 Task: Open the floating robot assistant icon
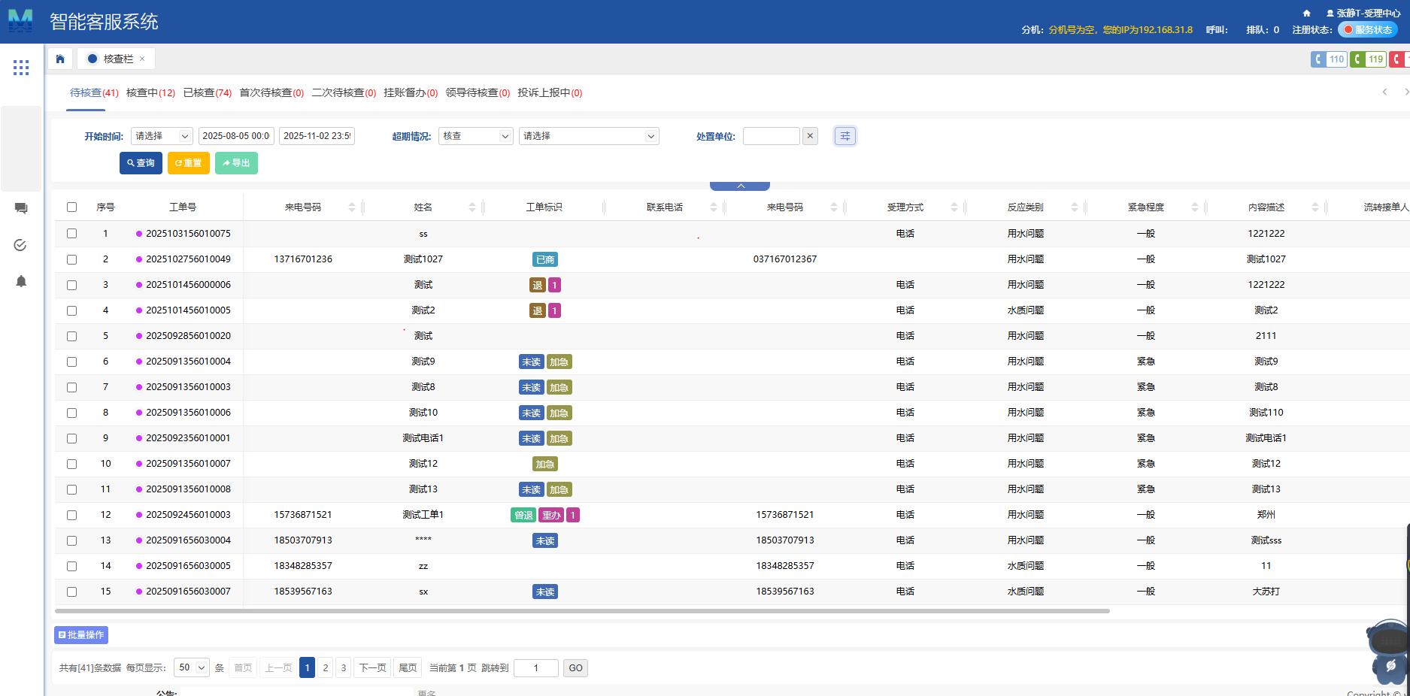(x=1388, y=651)
